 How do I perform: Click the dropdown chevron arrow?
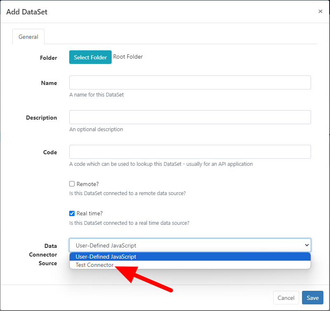[307, 245]
